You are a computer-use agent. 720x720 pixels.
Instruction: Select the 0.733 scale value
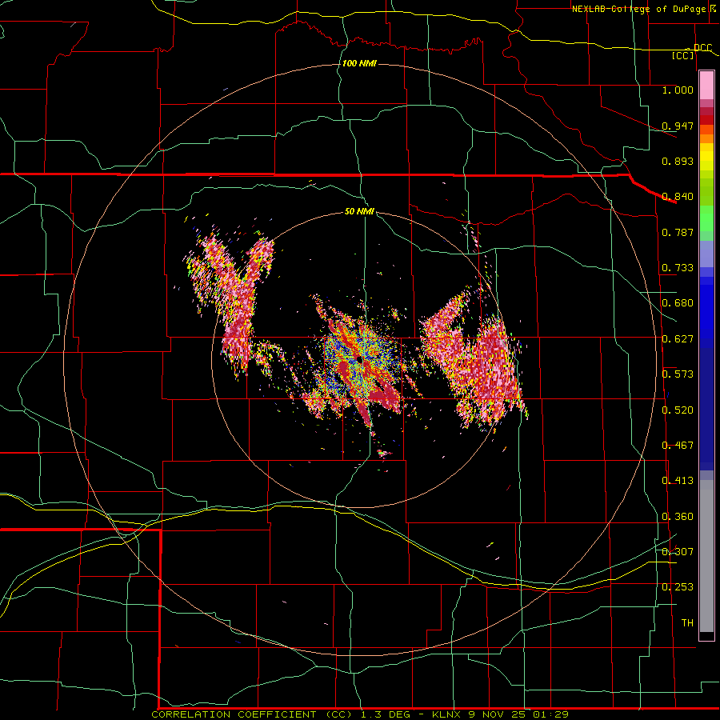pyautogui.click(x=678, y=268)
